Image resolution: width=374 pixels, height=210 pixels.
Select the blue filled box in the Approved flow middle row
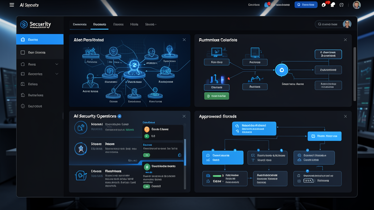pyautogui.click(x=223, y=157)
